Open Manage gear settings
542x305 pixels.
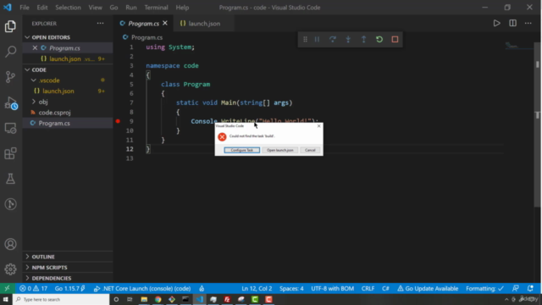[x=10, y=269]
